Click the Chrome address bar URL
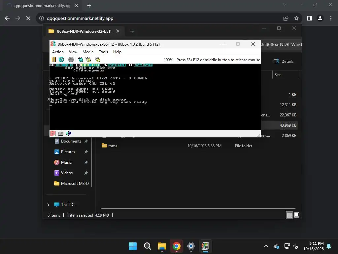338x254 pixels. [80, 19]
